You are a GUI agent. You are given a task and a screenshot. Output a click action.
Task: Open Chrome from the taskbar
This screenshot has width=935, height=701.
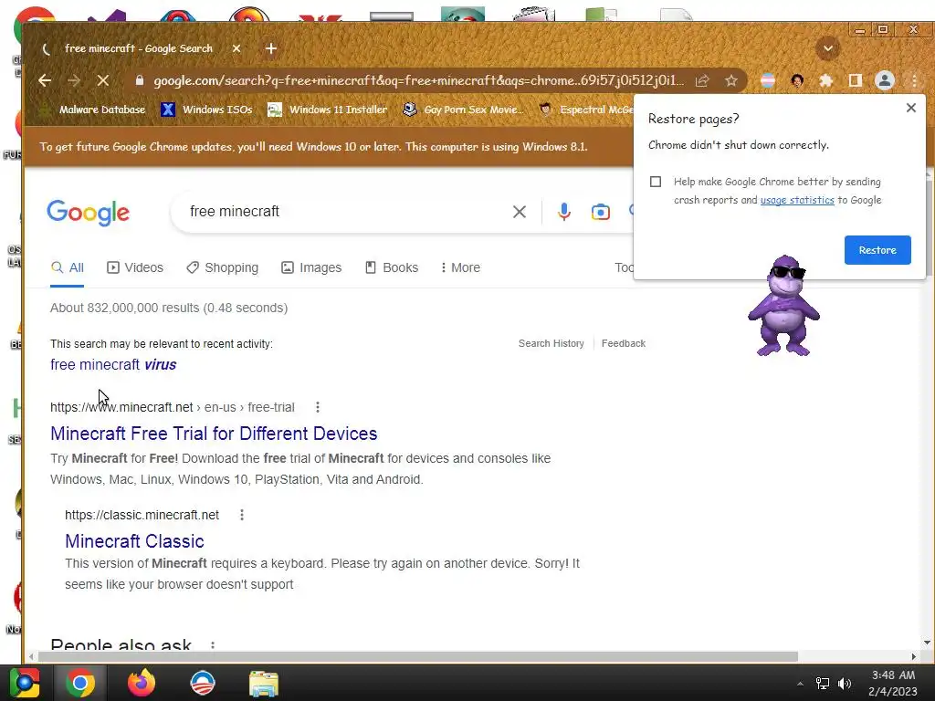(80, 683)
